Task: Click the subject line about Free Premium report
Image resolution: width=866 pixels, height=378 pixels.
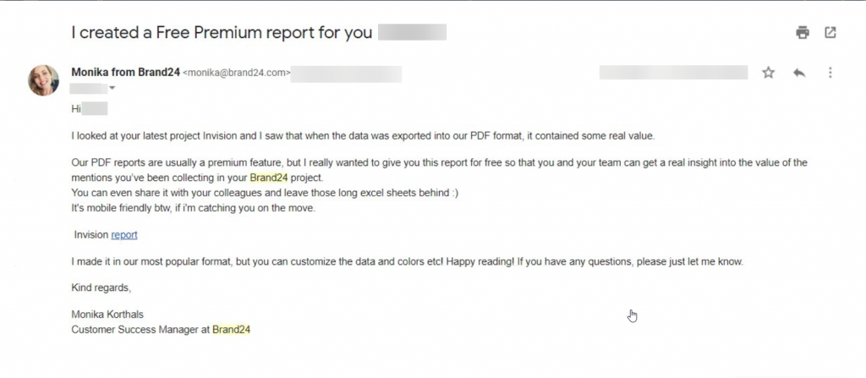Action: point(222,34)
